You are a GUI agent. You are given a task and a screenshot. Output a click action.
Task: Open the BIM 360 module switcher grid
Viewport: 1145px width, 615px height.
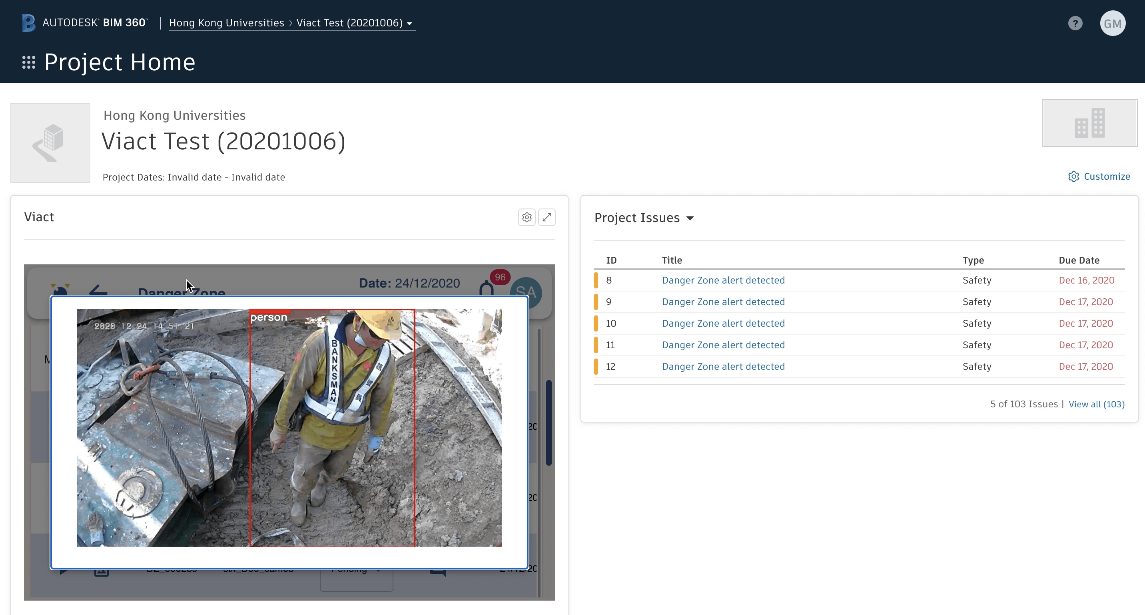pyautogui.click(x=29, y=62)
